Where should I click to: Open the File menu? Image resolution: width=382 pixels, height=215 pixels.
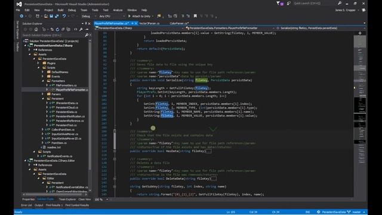18,10
